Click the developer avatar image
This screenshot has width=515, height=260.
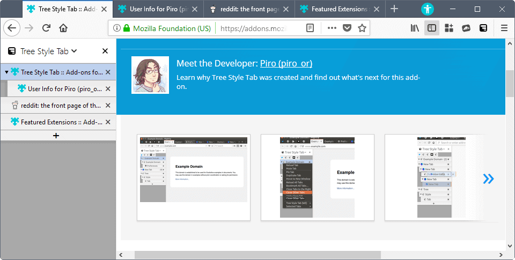(150, 75)
